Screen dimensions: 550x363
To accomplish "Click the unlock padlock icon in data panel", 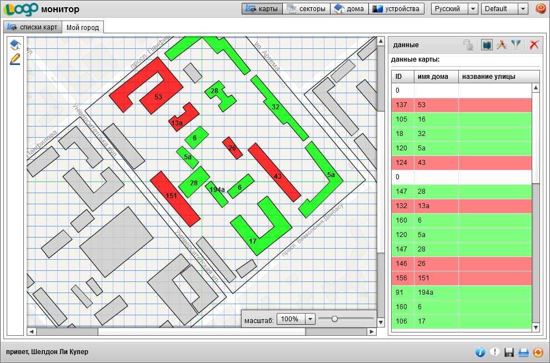I will [469, 46].
